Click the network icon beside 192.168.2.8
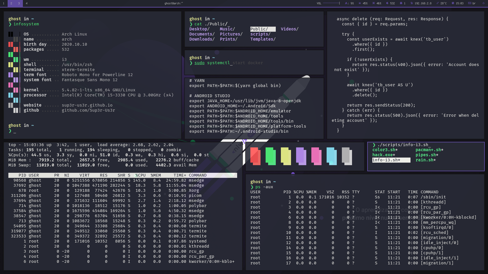This screenshot has height=274, width=488. point(412,3)
